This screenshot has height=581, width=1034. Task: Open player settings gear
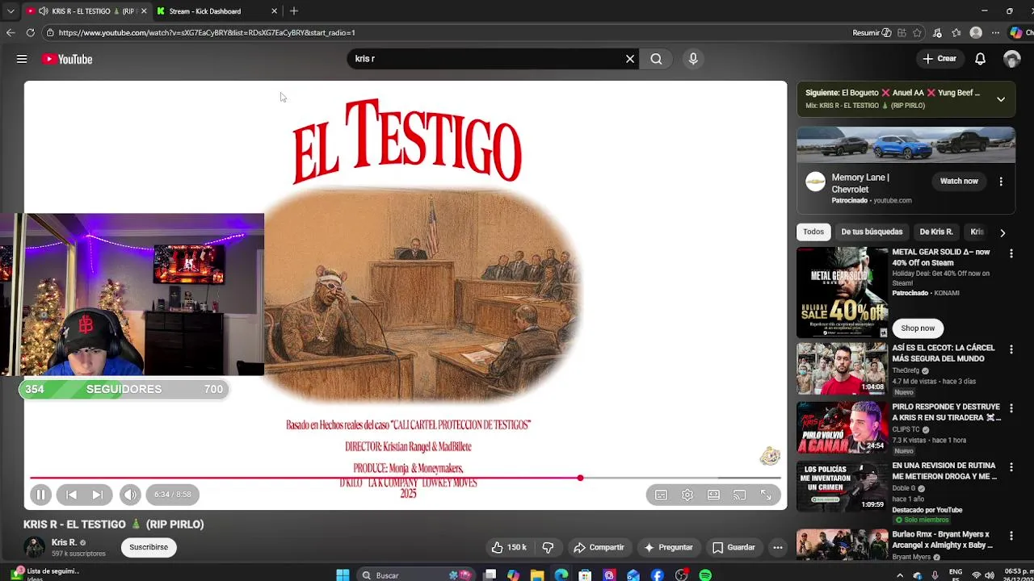coord(687,495)
